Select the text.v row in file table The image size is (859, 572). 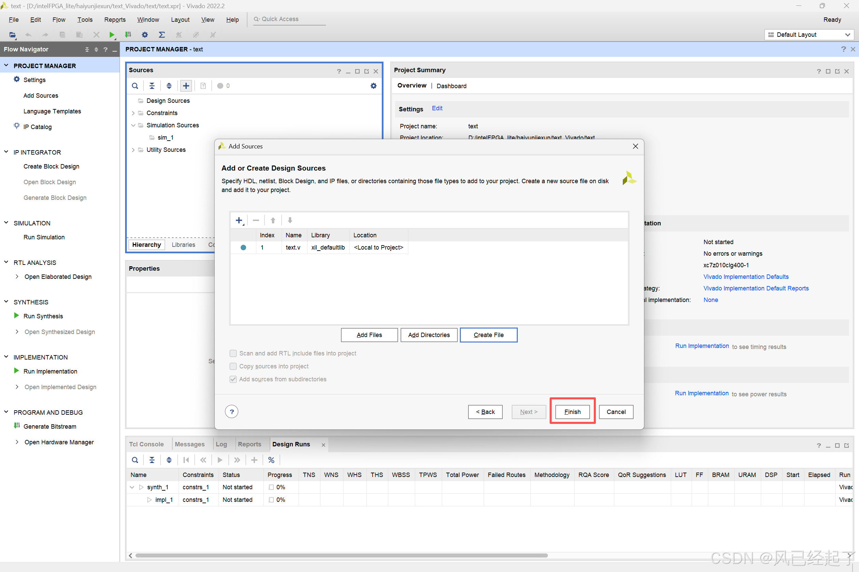coord(320,247)
